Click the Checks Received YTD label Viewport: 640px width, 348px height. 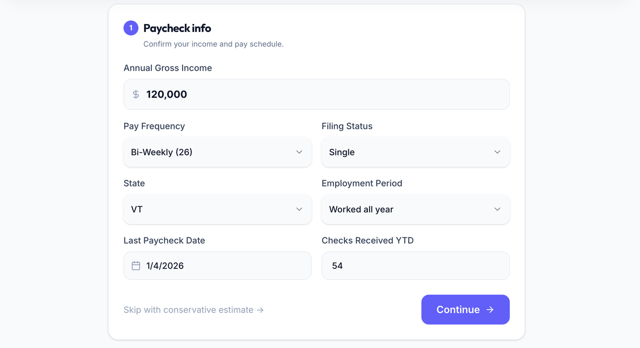tap(367, 240)
